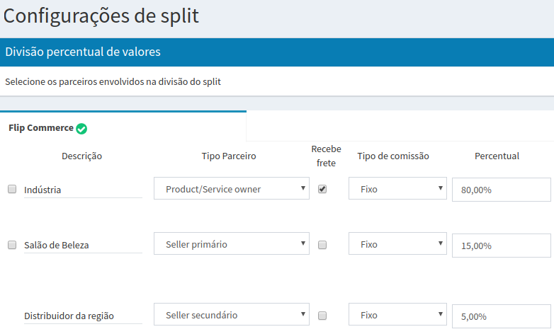The image size is (554, 334).
Task: Edit the Salão de Beleza description field
Action: (x=82, y=245)
